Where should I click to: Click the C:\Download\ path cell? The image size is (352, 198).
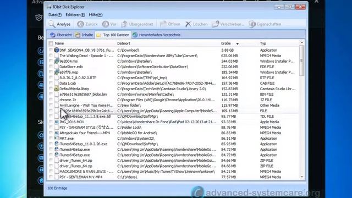[x=128, y=50]
